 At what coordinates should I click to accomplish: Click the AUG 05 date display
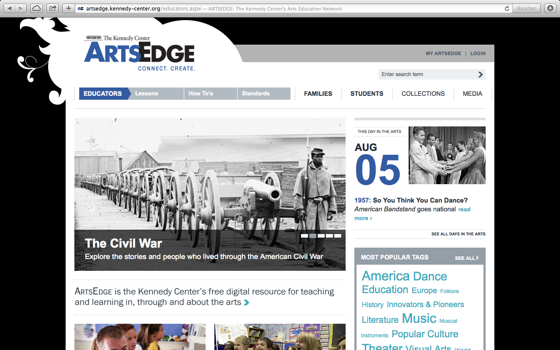point(378,164)
